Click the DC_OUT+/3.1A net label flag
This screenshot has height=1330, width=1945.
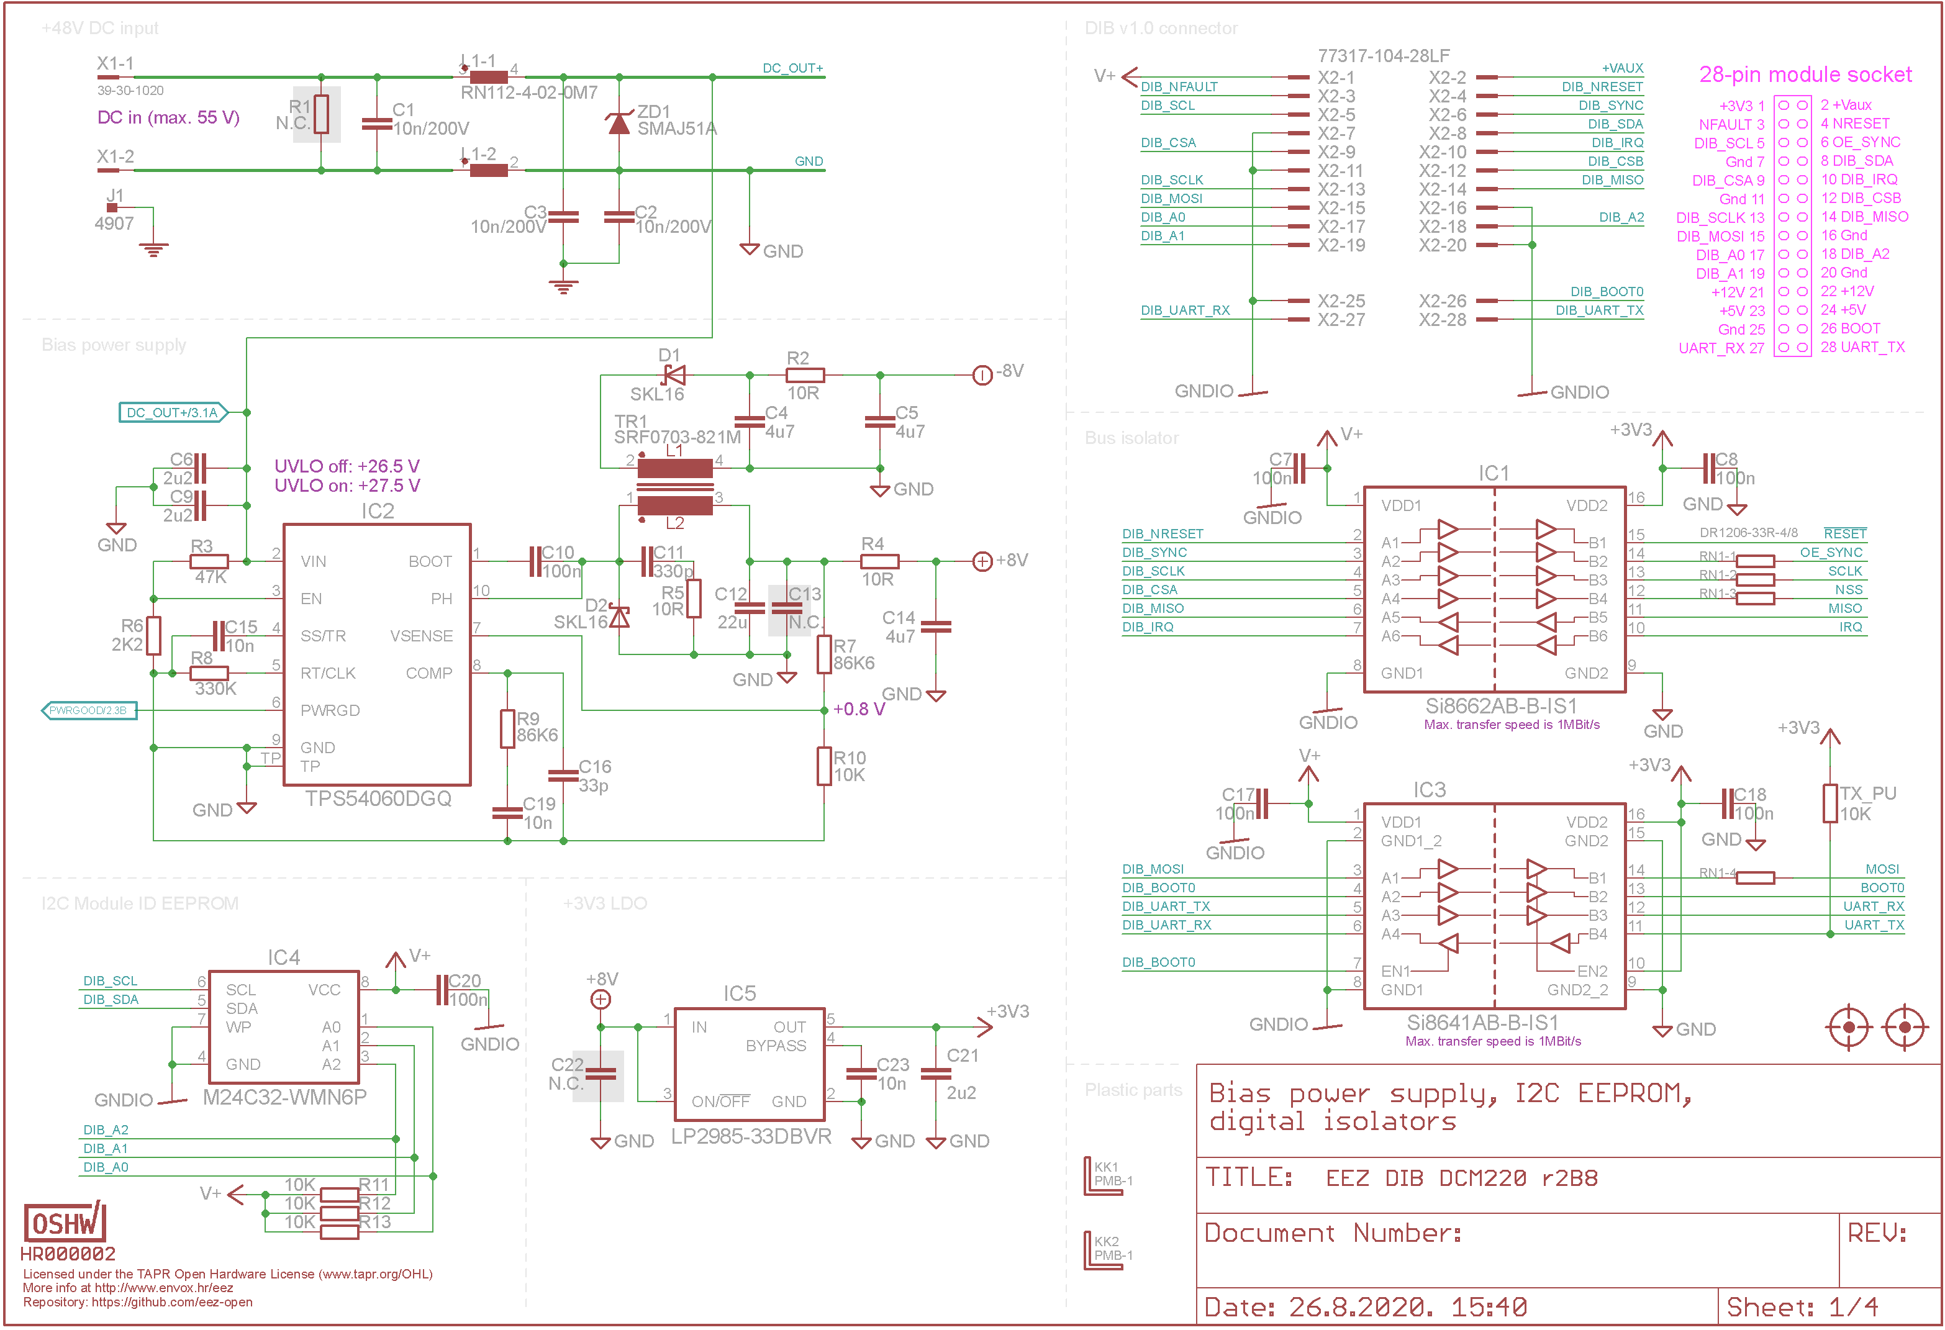pyautogui.click(x=173, y=412)
